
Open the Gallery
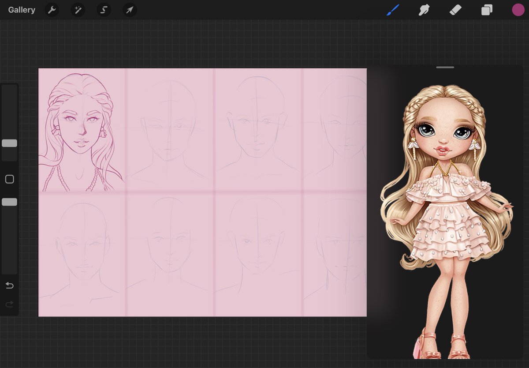pyautogui.click(x=22, y=10)
